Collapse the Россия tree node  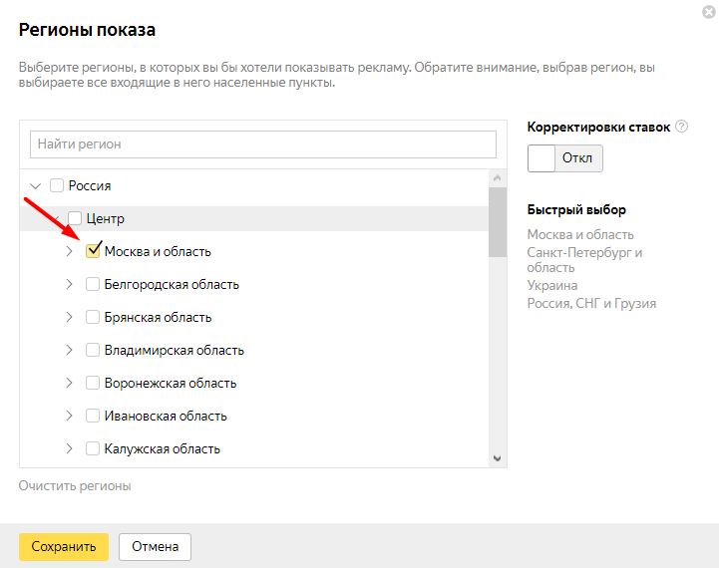coord(36,185)
